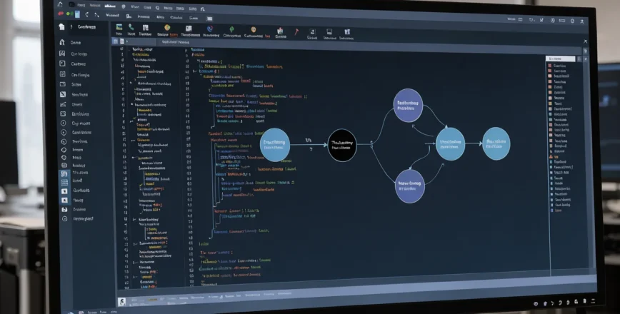Click the red pin icon in the toolbar

296,31
